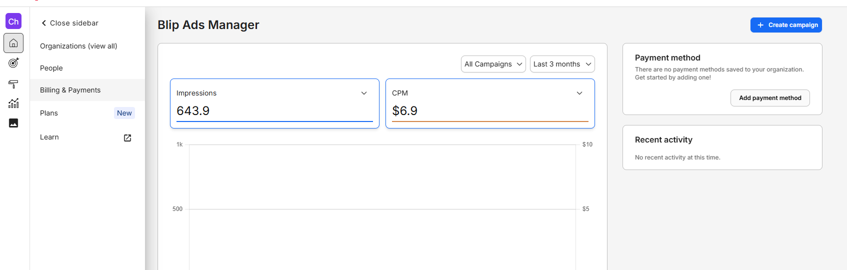
Task: Select the CPM metric card
Action: [x=490, y=103]
